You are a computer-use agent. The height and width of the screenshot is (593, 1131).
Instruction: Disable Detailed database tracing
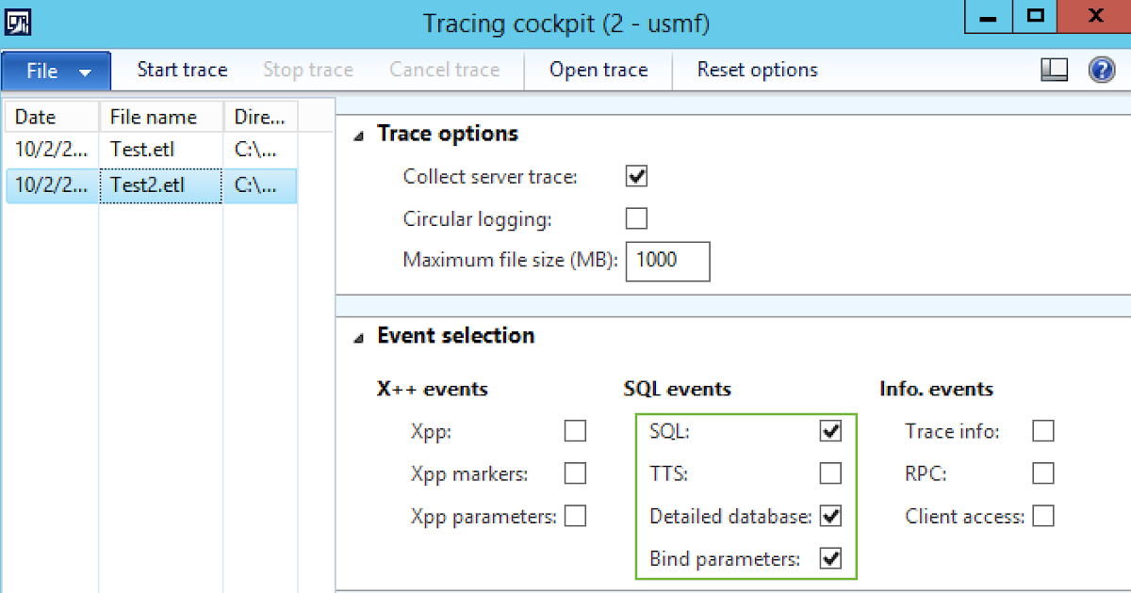(x=830, y=516)
